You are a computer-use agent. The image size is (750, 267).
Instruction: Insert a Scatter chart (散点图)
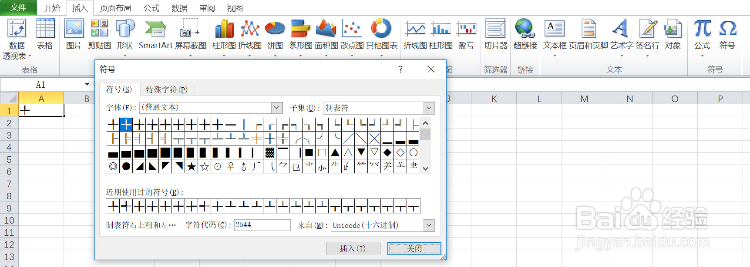pos(352,37)
